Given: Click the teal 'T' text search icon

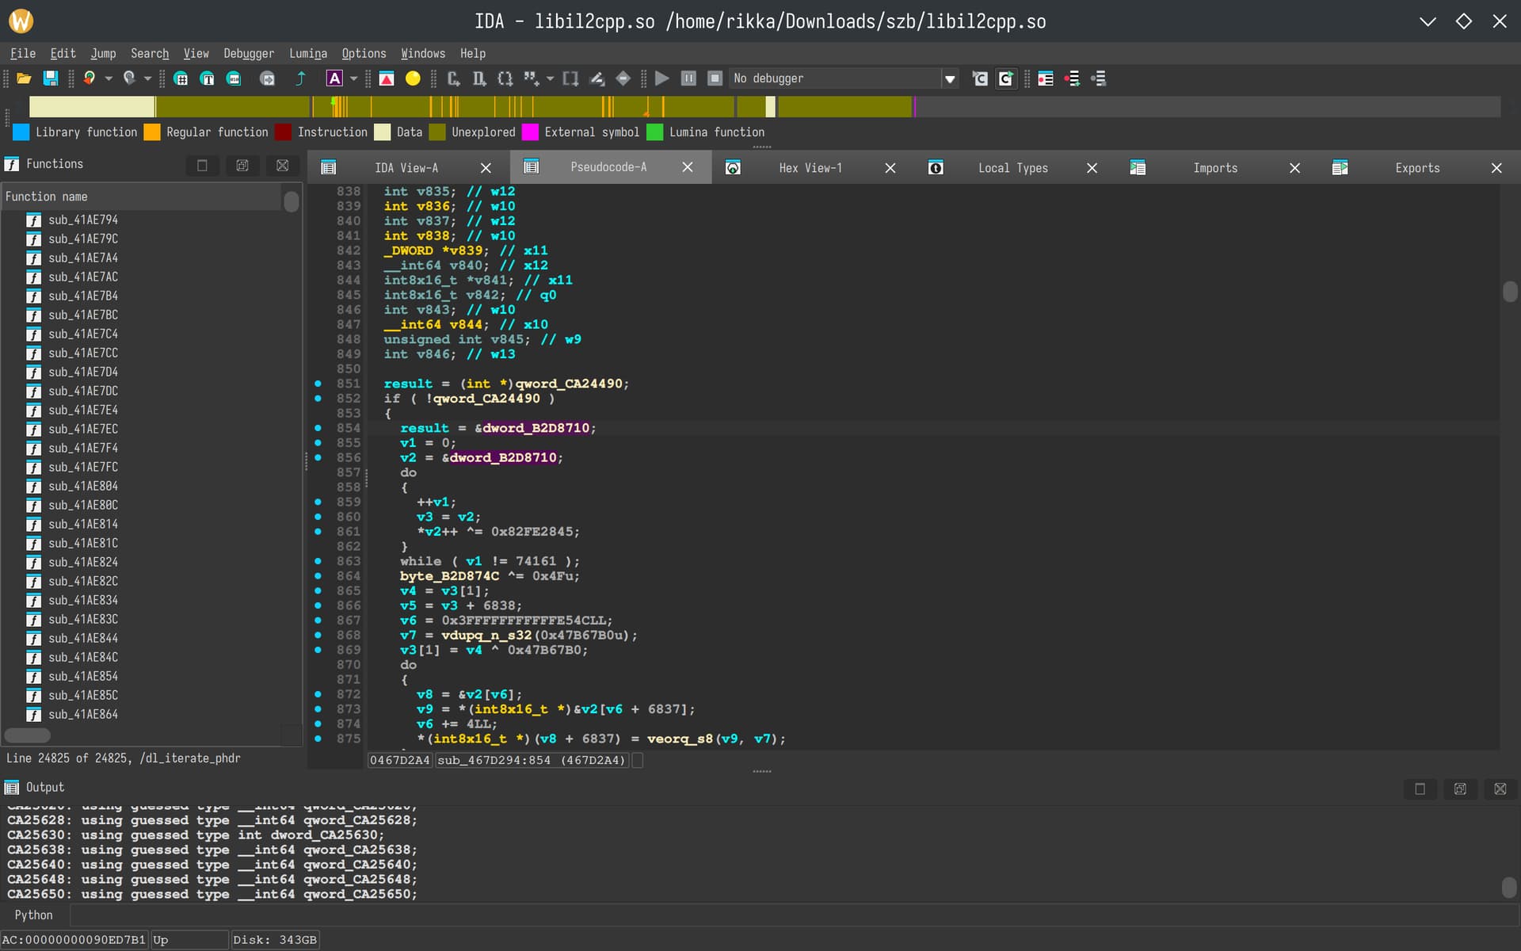Looking at the screenshot, I should click(x=207, y=78).
